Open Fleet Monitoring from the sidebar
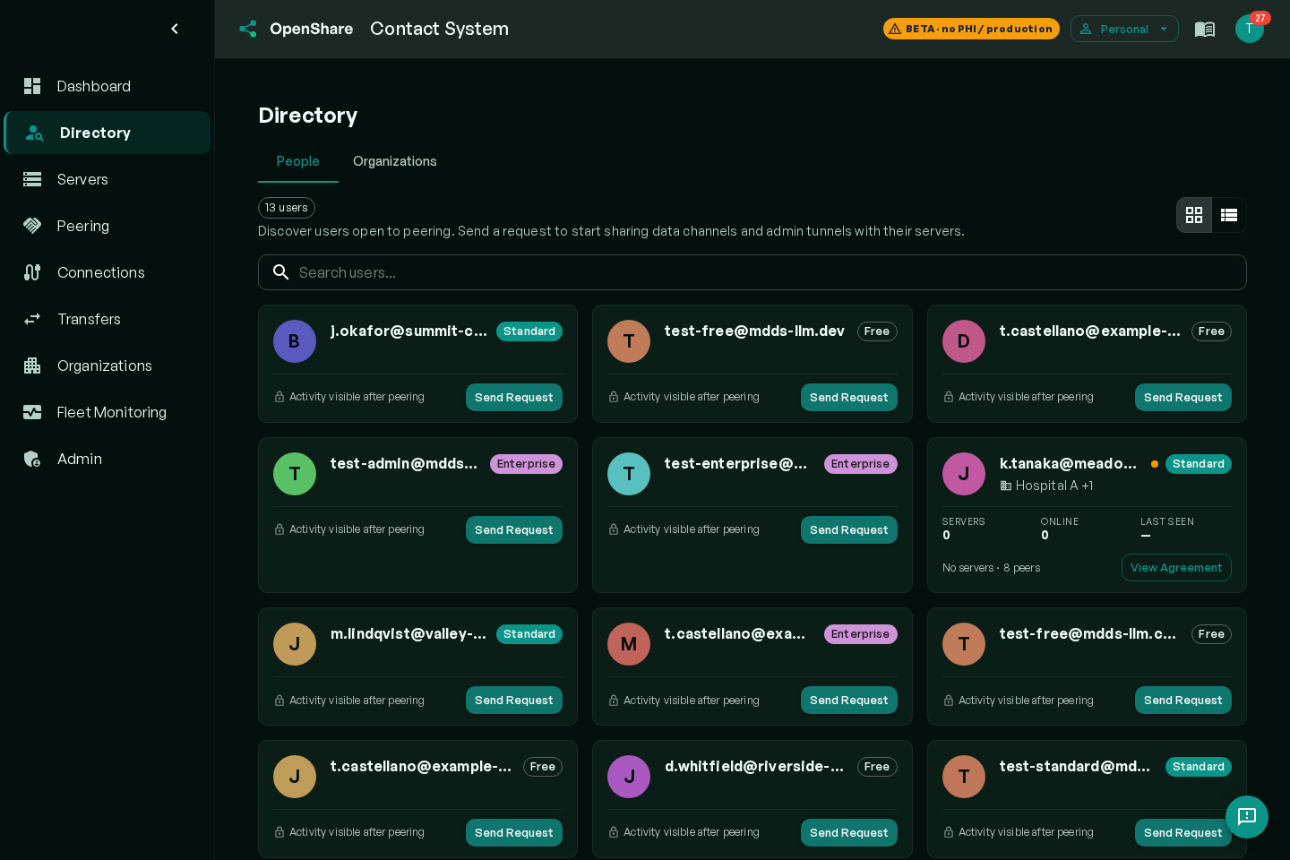The width and height of the screenshot is (1290, 860). pyautogui.click(x=107, y=412)
